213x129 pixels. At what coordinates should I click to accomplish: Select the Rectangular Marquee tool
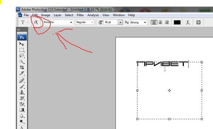[22, 50]
